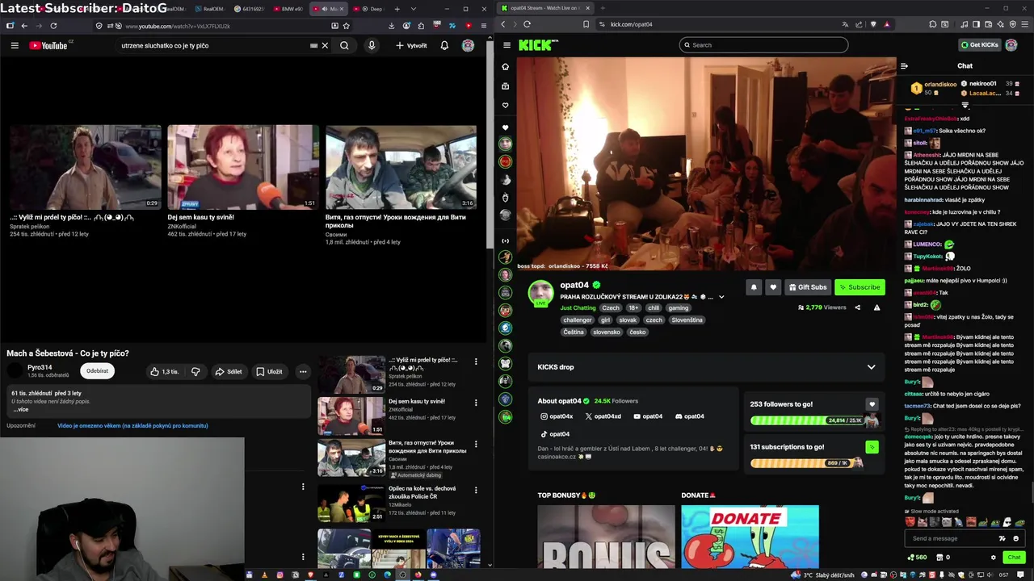Run the YouTube search with the magnifier
Screen dimensions: 1034x581
click(x=344, y=46)
